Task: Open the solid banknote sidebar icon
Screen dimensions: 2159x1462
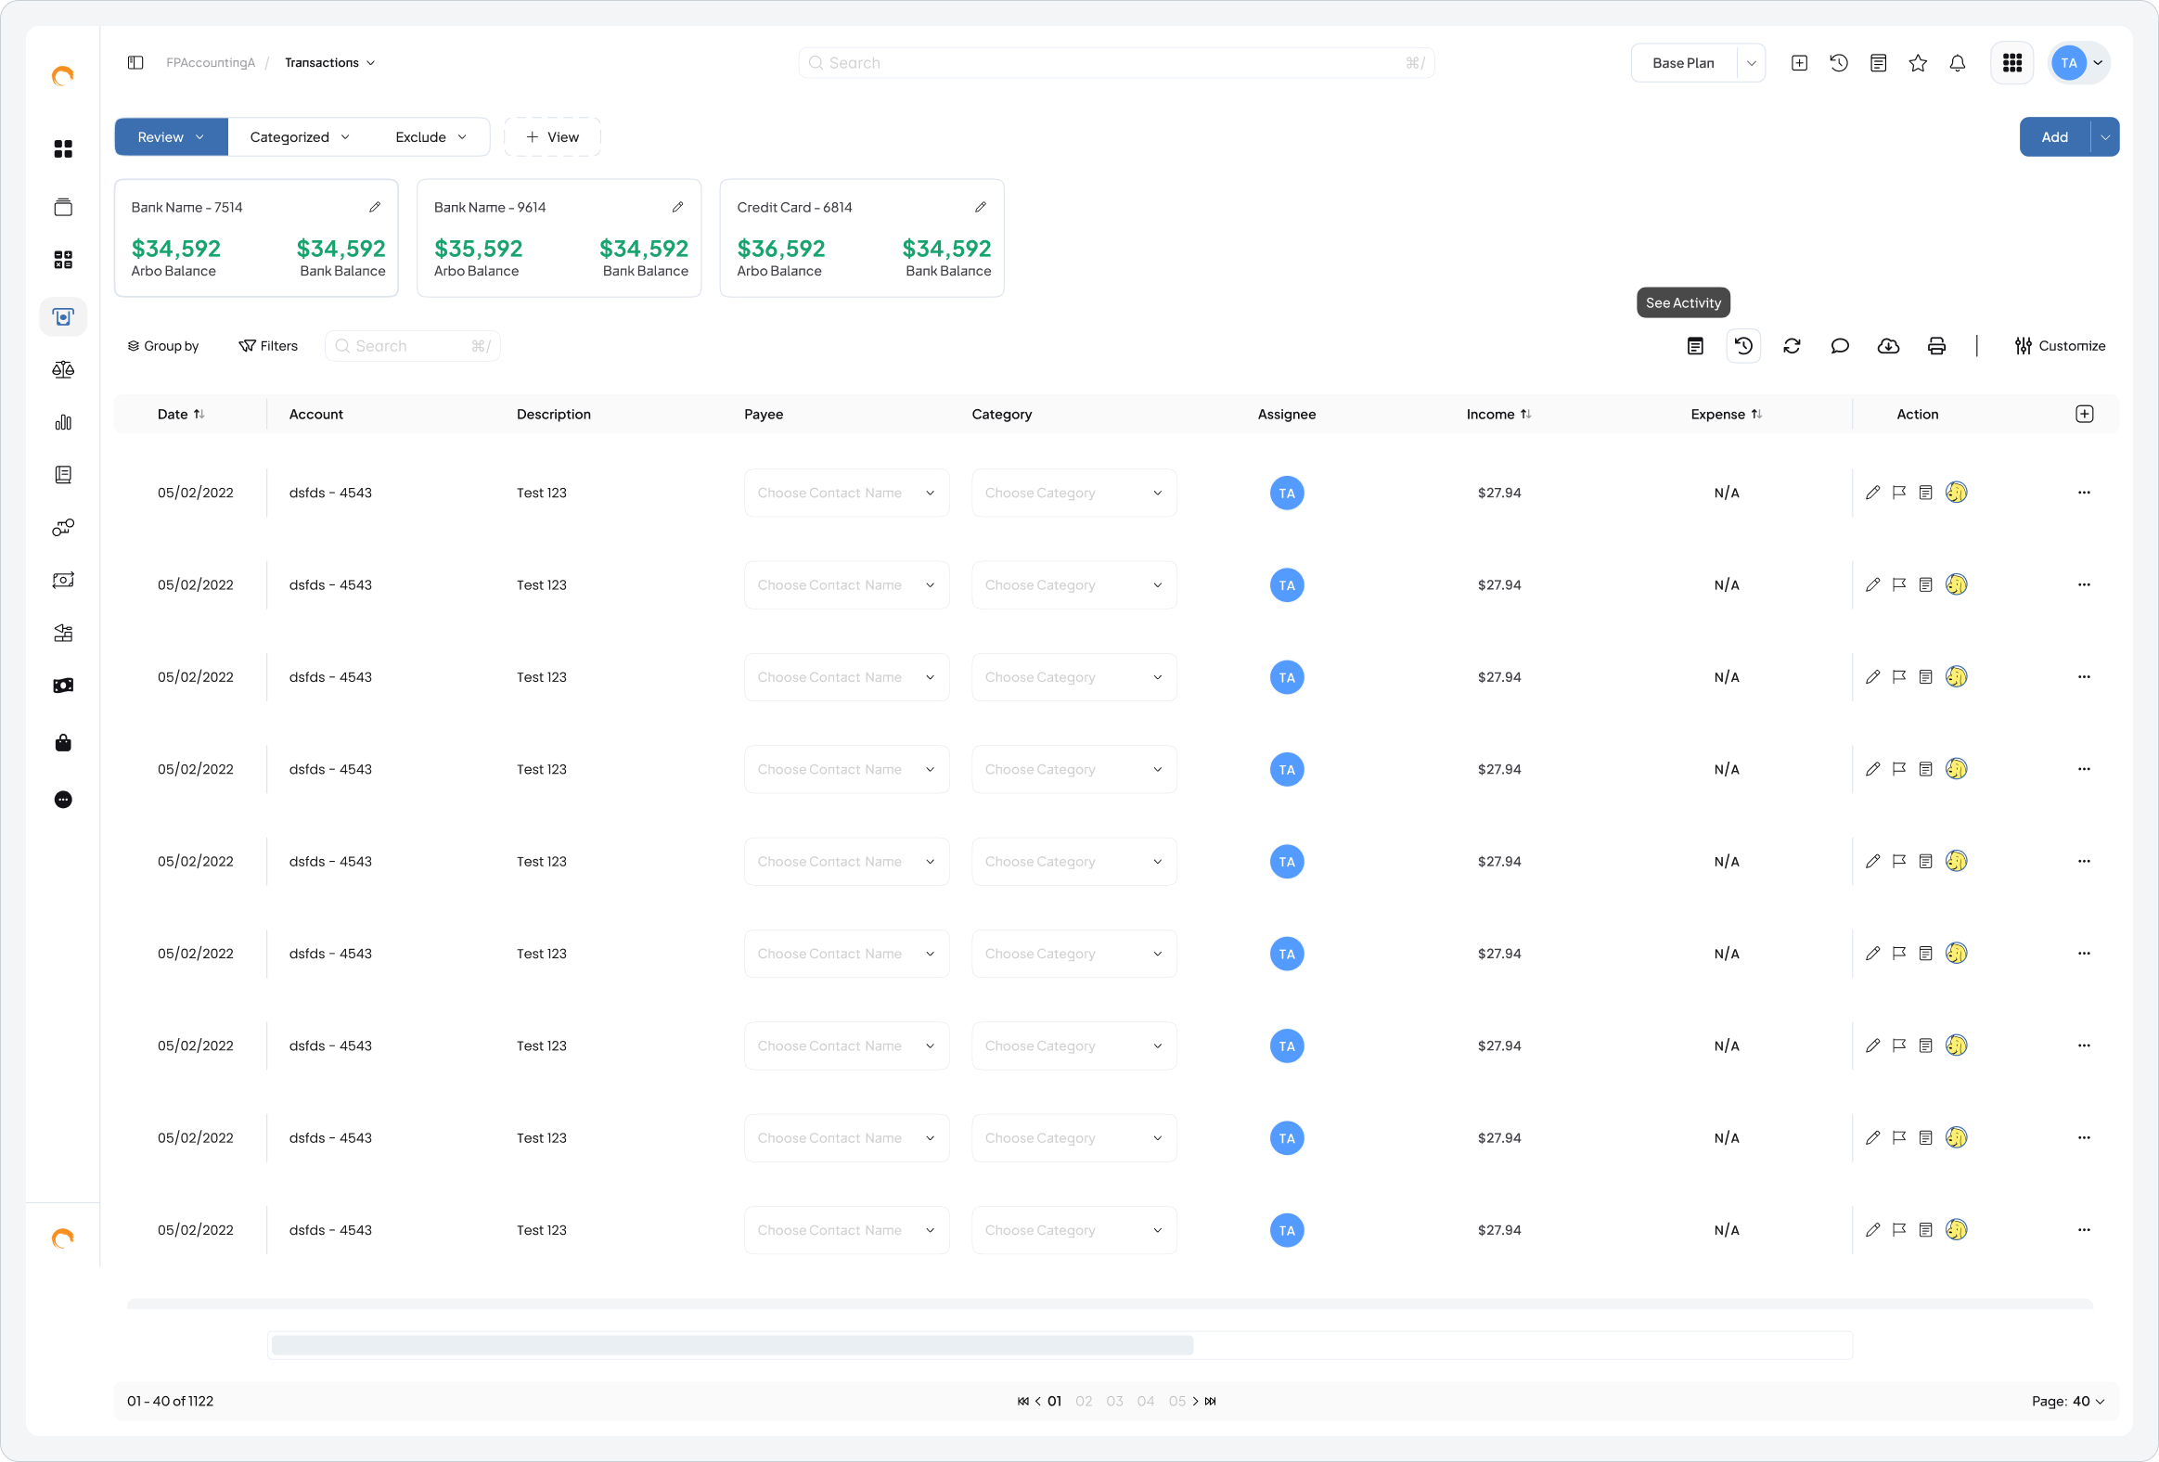Action: click(63, 686)
